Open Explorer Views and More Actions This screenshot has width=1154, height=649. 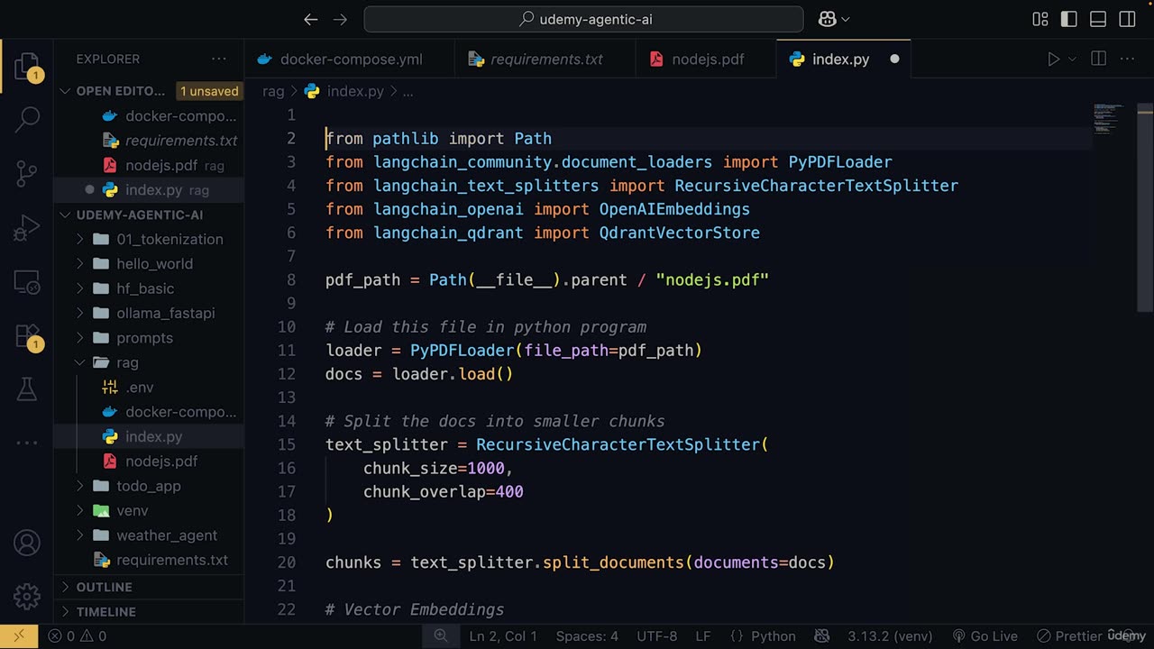point(219,59)
